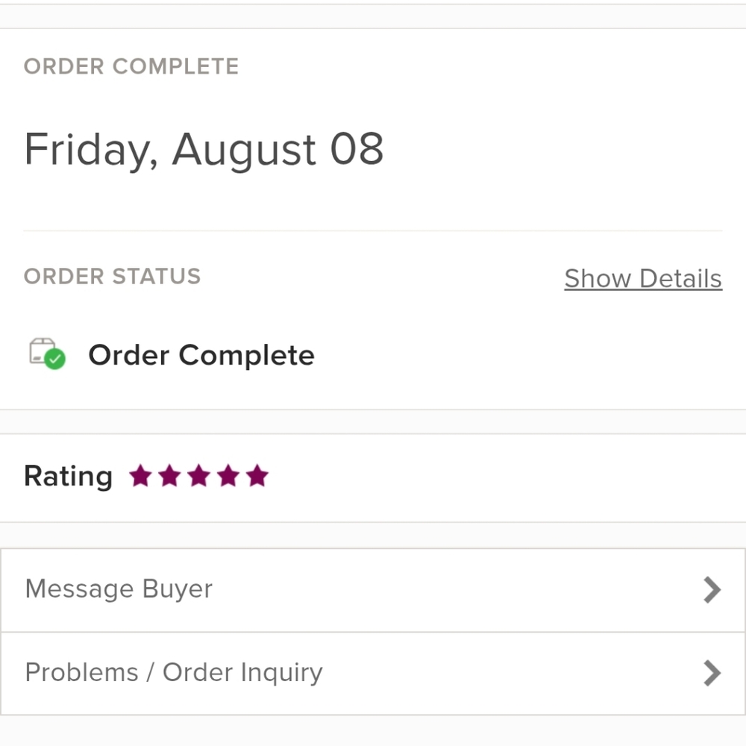This screenshot has height=746, width=746.
Task: Click the chevron beside Message Buyer
Action: (x=712, y=590)
